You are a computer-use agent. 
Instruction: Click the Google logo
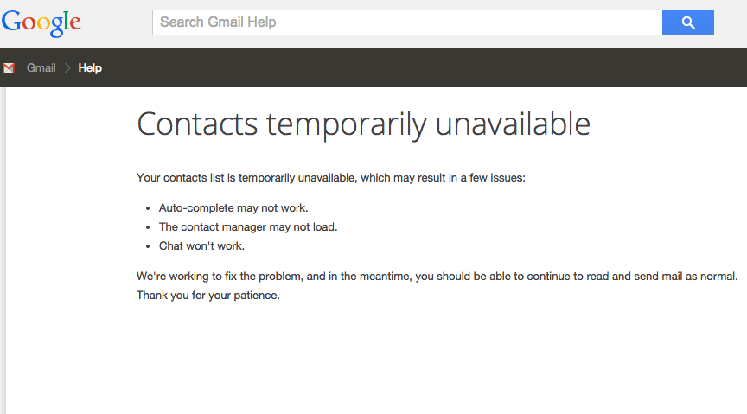(x=41, y=23)
